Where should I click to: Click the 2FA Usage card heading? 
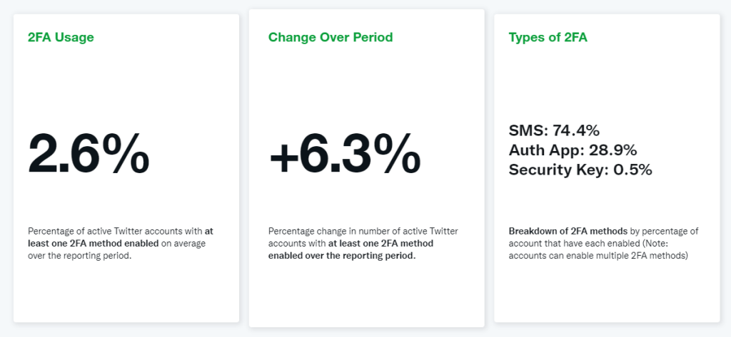[x=61, y=37]
